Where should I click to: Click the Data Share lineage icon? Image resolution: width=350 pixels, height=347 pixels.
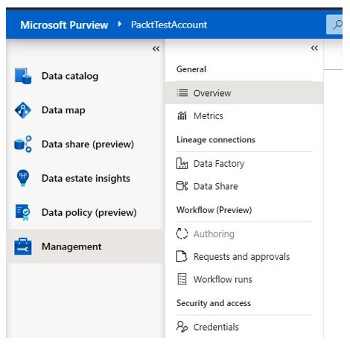[182, 186]
